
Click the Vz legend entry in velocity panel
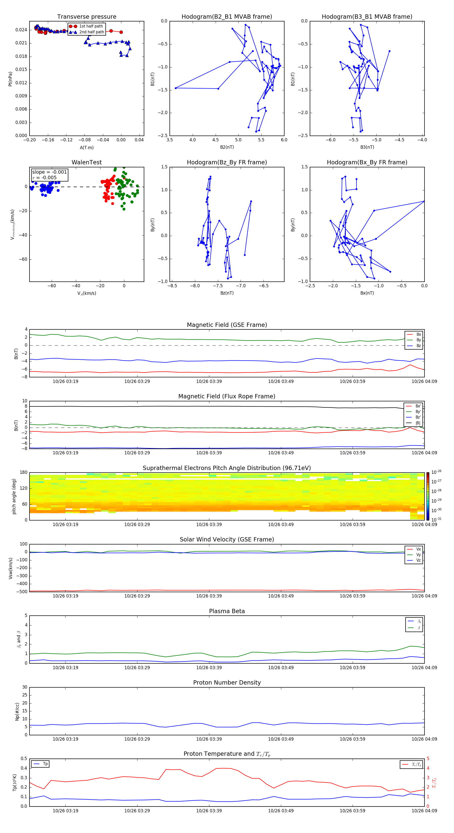414,560
